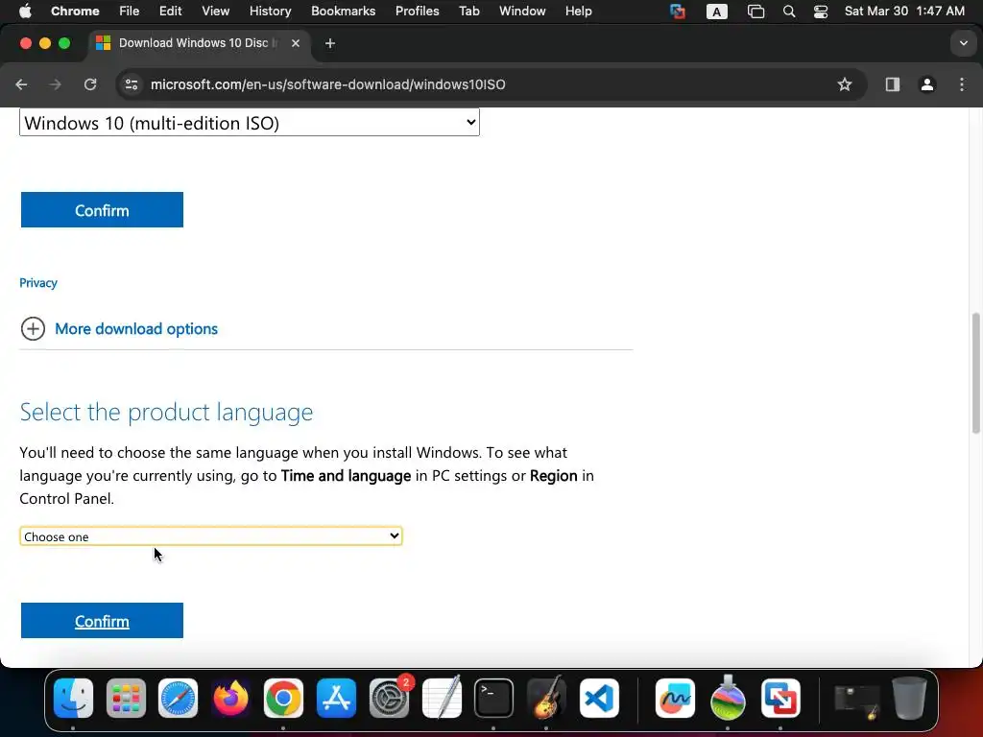Image resolution: width=983 pixels, height=737 pixels.
Task: Open the History menu
Action: [x=270, y=12]
